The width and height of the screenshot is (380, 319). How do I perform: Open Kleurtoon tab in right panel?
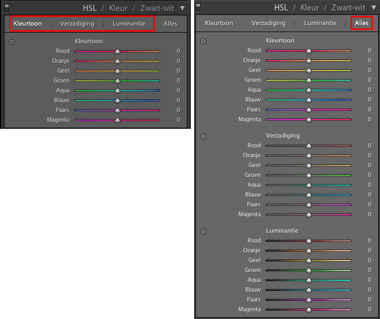[219, 23]
